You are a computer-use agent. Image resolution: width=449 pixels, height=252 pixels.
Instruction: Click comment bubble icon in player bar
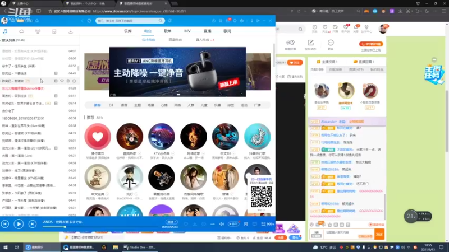pyautogui.click(x=255, y=224)
